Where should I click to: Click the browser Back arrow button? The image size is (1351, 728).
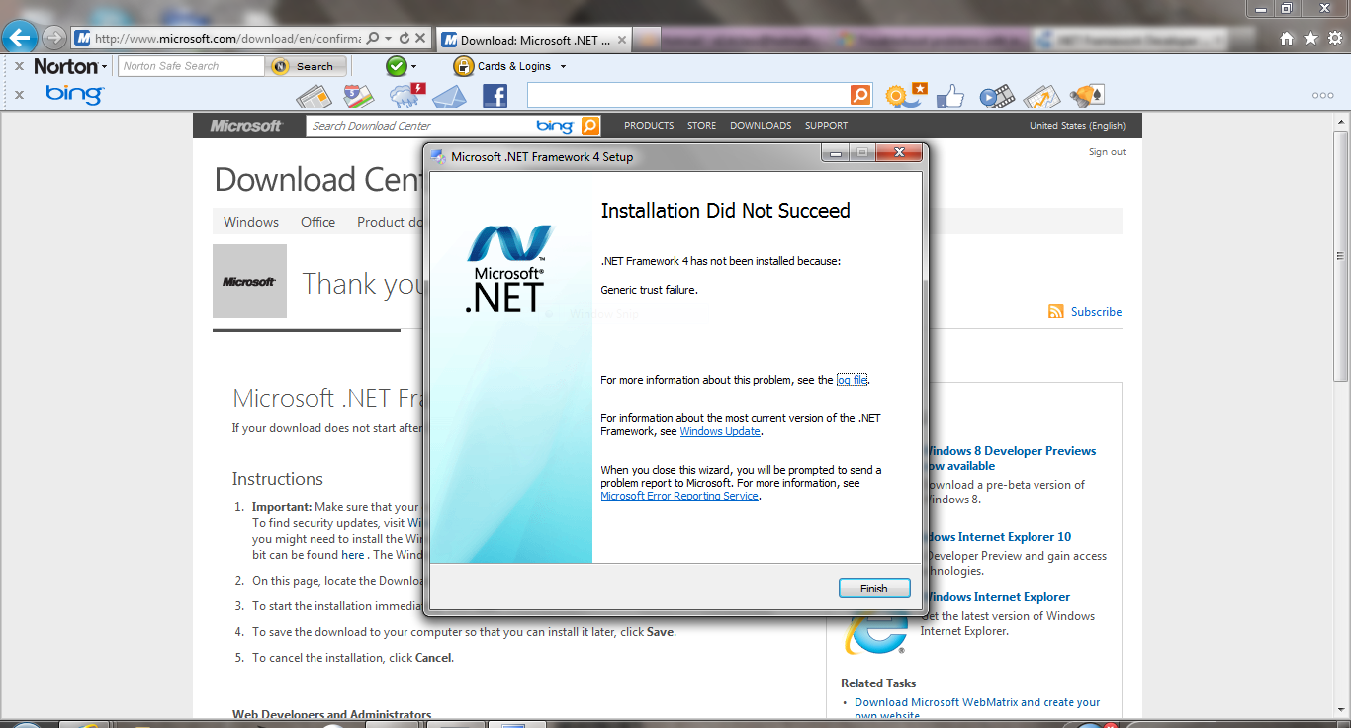[20, 39]
